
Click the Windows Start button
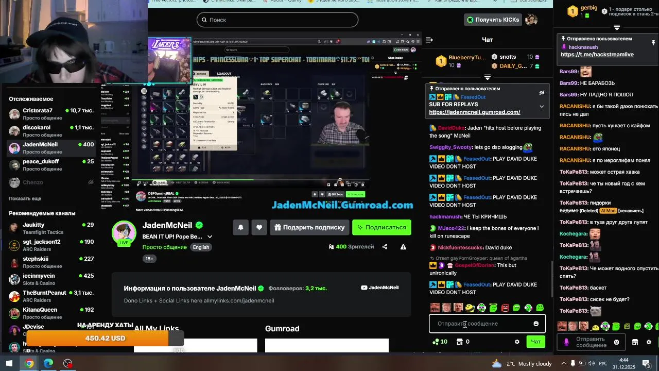(x=9, y=363)
